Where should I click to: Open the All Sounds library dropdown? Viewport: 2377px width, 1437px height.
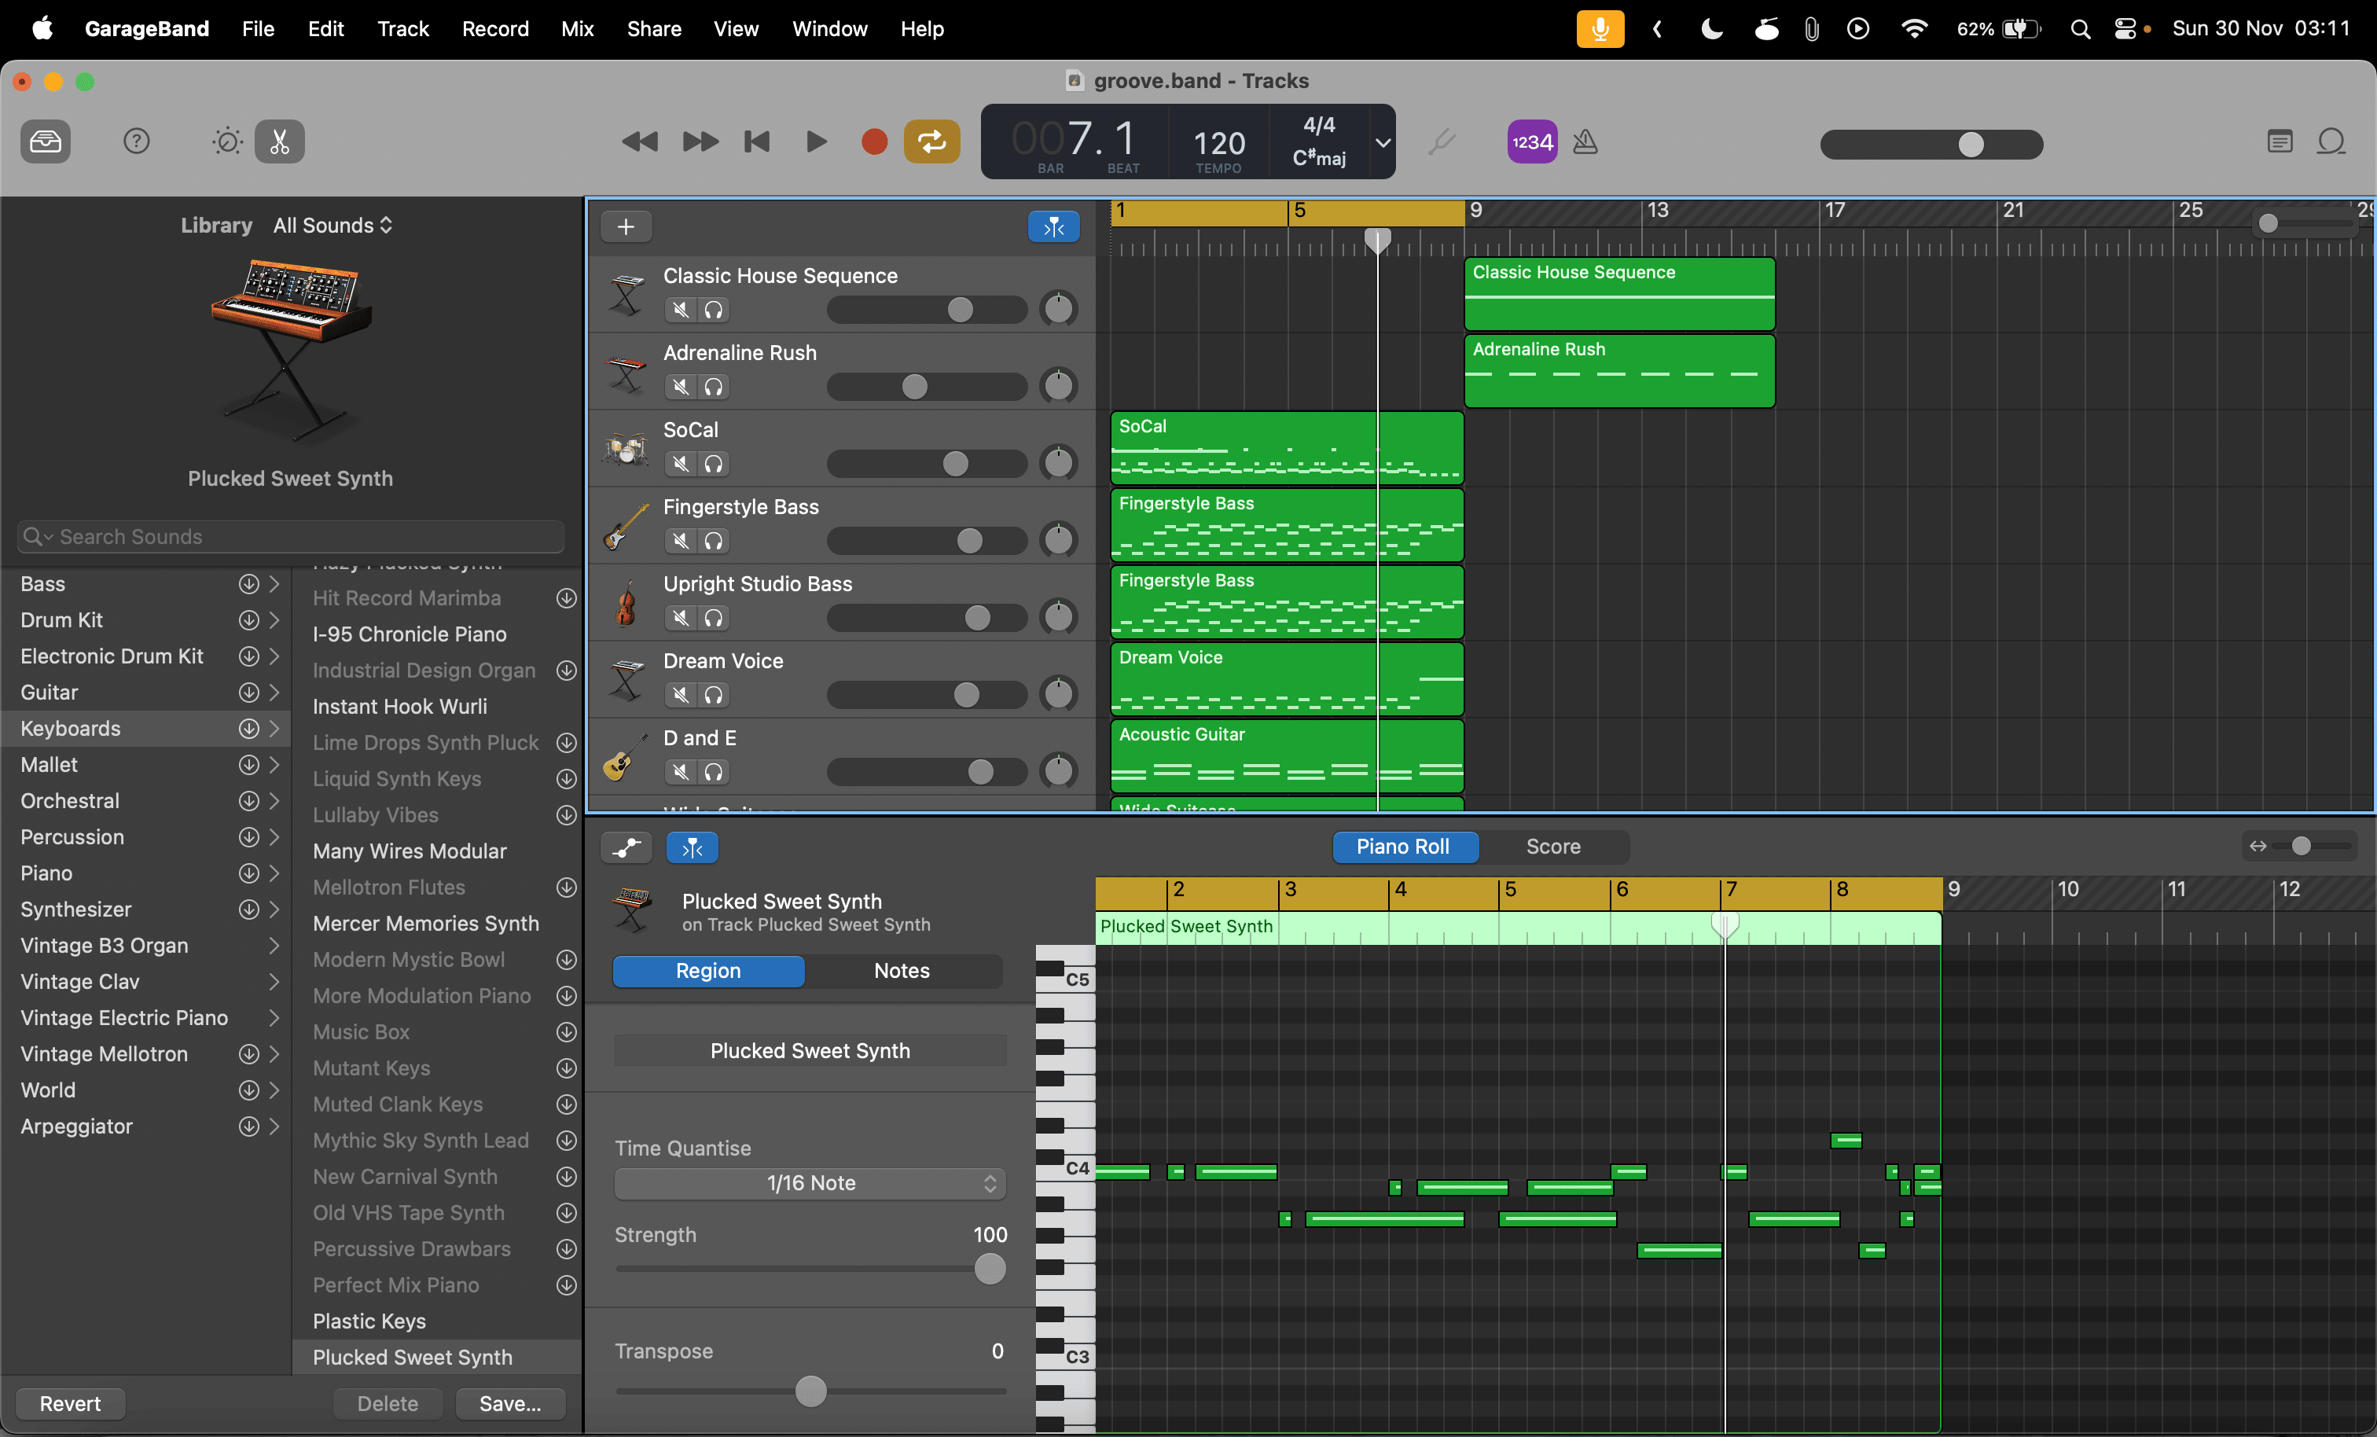pyautogui.click(x=332, y=226)
